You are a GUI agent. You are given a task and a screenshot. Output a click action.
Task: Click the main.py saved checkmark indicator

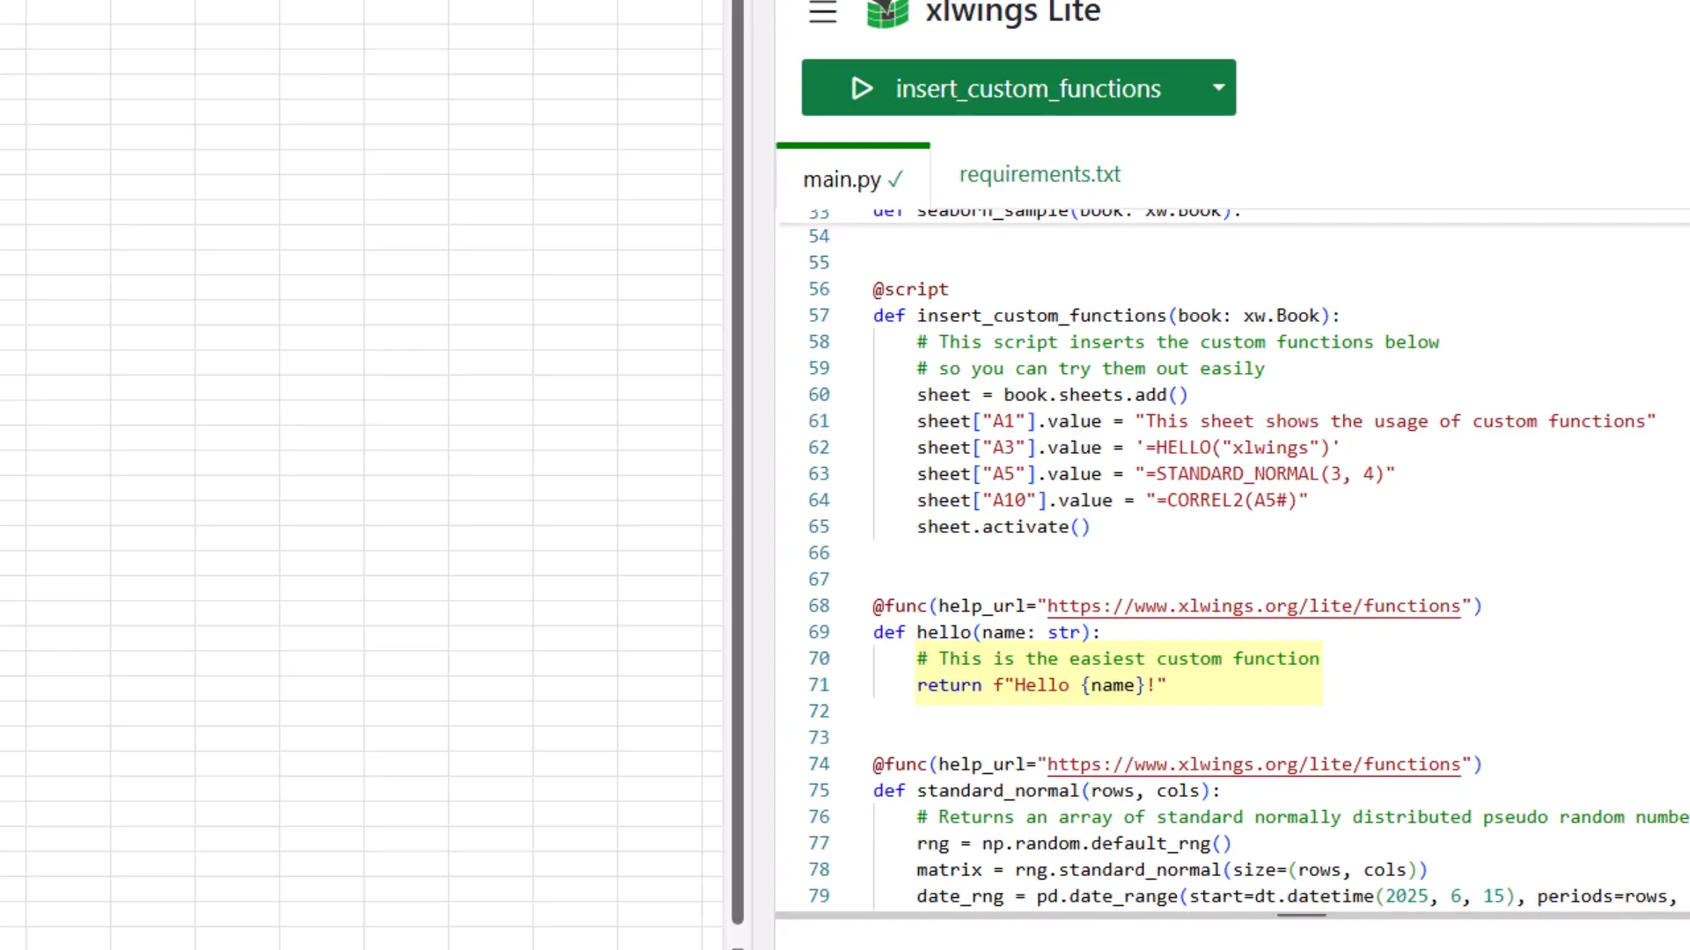pyautogui.click(x=895, y=180)
